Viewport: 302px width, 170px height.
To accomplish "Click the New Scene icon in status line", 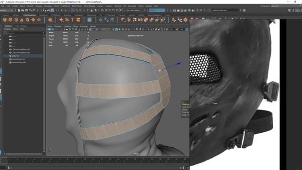I will tap(19, 10).
